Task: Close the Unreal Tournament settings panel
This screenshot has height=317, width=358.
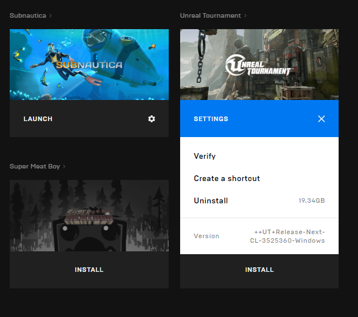Action: (322, 119)
